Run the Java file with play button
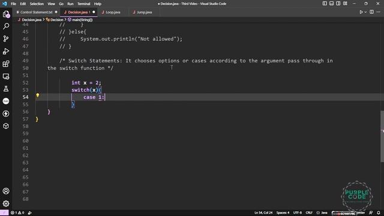384x216 pixels. coord(361,12)
